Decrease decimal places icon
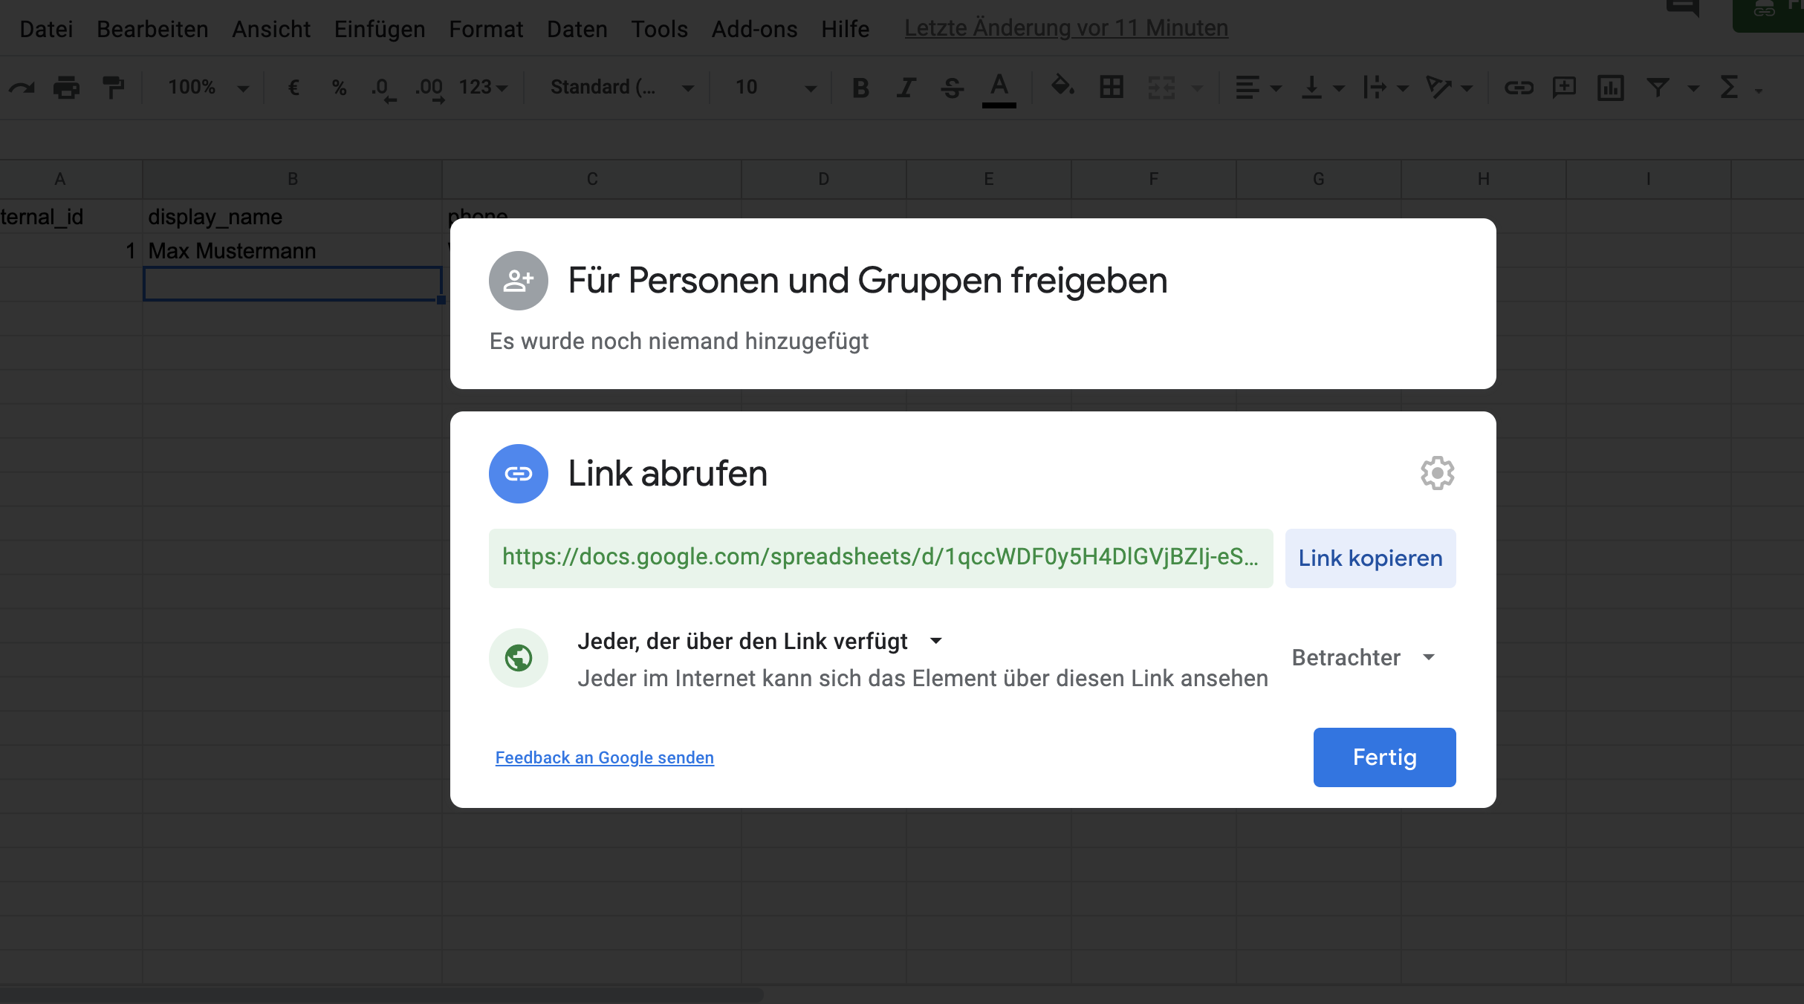Image resolution: width=1804 pixels, height=1004 pixels. (x=383, y=89)
